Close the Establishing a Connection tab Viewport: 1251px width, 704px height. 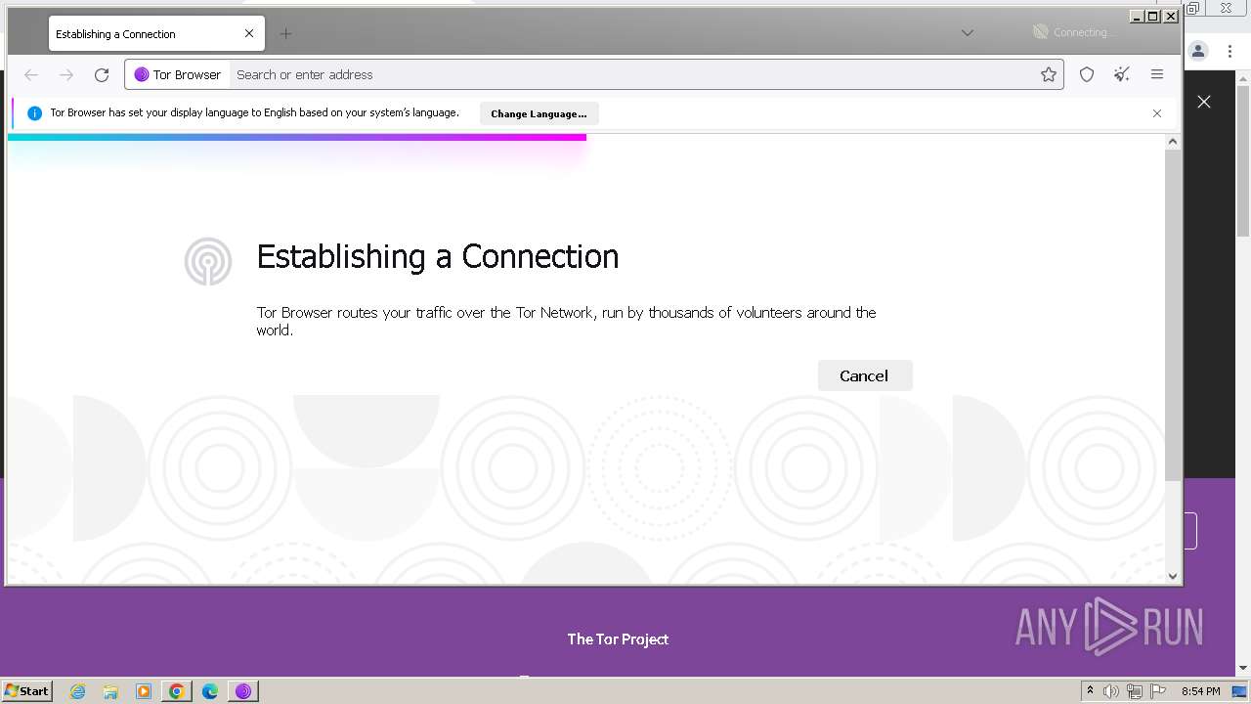tap(249, 33)
